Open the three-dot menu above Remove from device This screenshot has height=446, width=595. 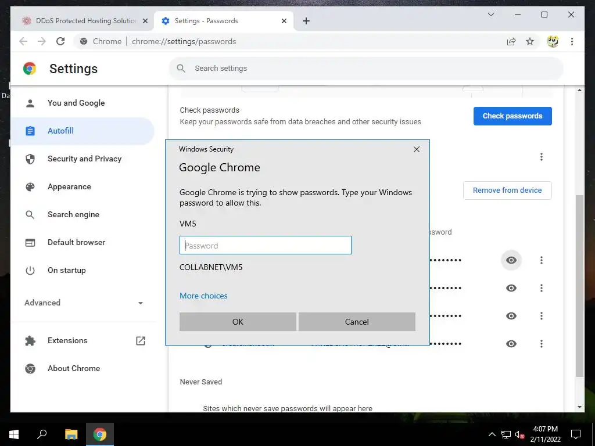541,157
